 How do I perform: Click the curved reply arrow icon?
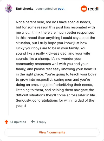coord(33,122)
